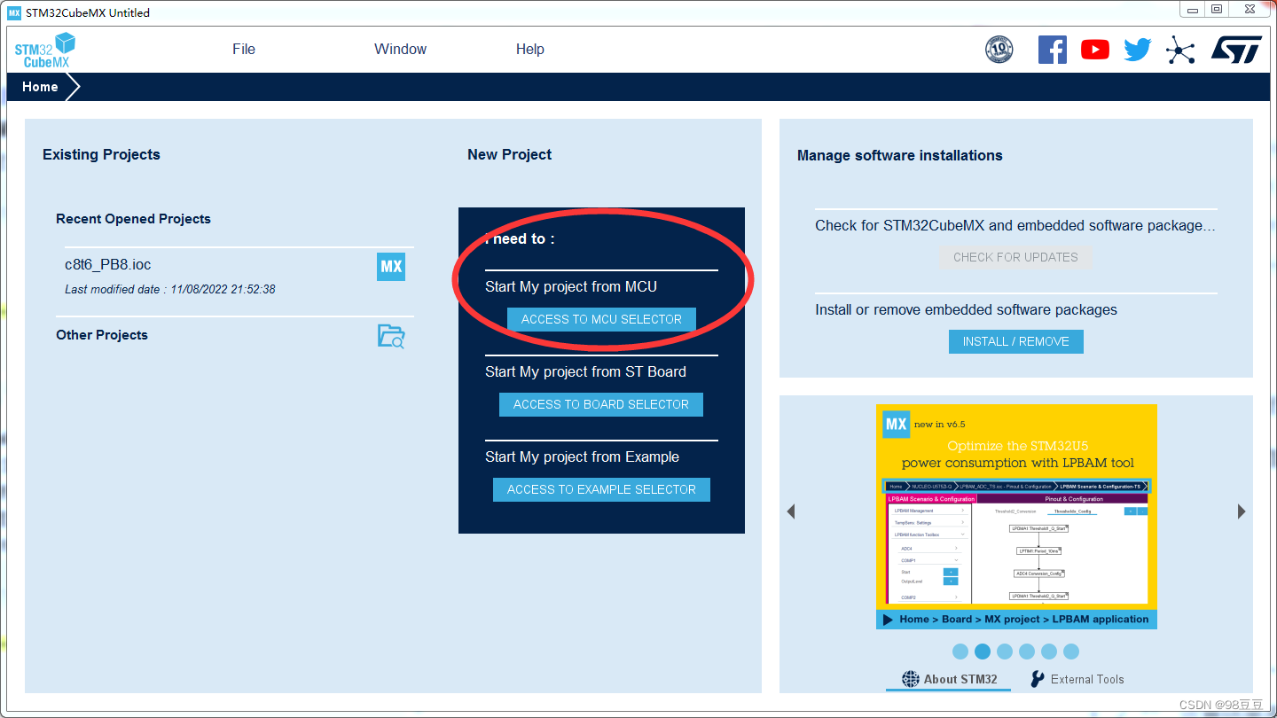Maximize the STM32CubeMX window

[x=1216, y=9]
